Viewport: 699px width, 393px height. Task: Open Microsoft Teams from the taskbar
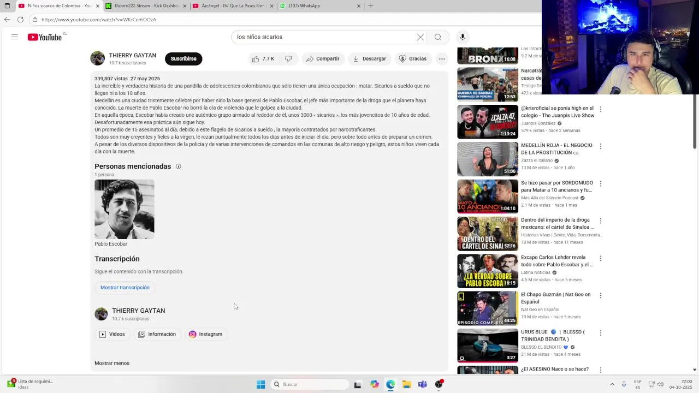[x=423, y=384]
